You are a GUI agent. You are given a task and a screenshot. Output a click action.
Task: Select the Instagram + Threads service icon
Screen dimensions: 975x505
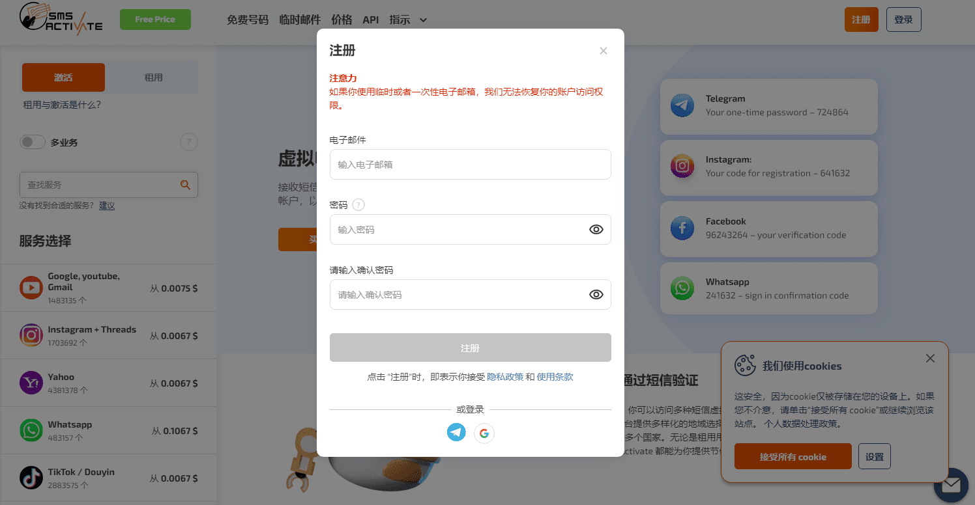[31, 334]
